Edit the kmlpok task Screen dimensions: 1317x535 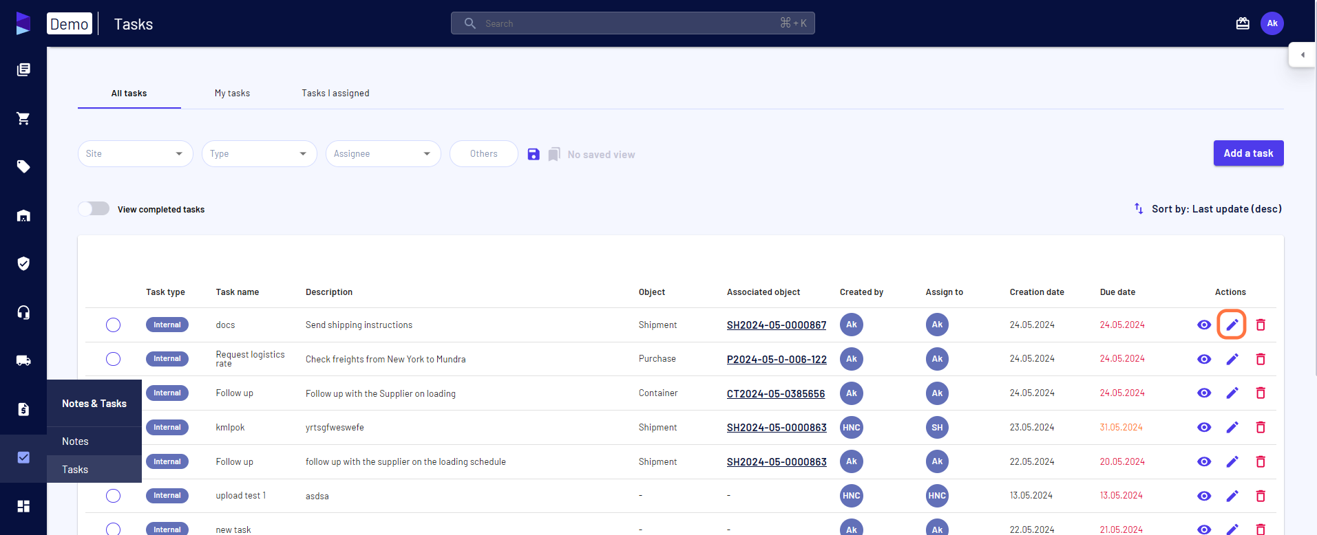click(1232, 427)
